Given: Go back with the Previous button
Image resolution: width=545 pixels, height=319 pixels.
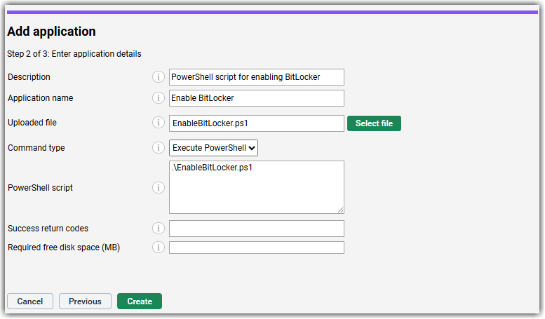Looking at the screenshot, I should point(85,301).
